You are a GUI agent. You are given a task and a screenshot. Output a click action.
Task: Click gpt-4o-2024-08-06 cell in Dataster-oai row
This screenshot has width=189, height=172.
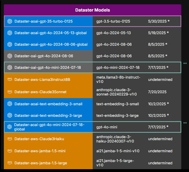[x=114, y=56]
